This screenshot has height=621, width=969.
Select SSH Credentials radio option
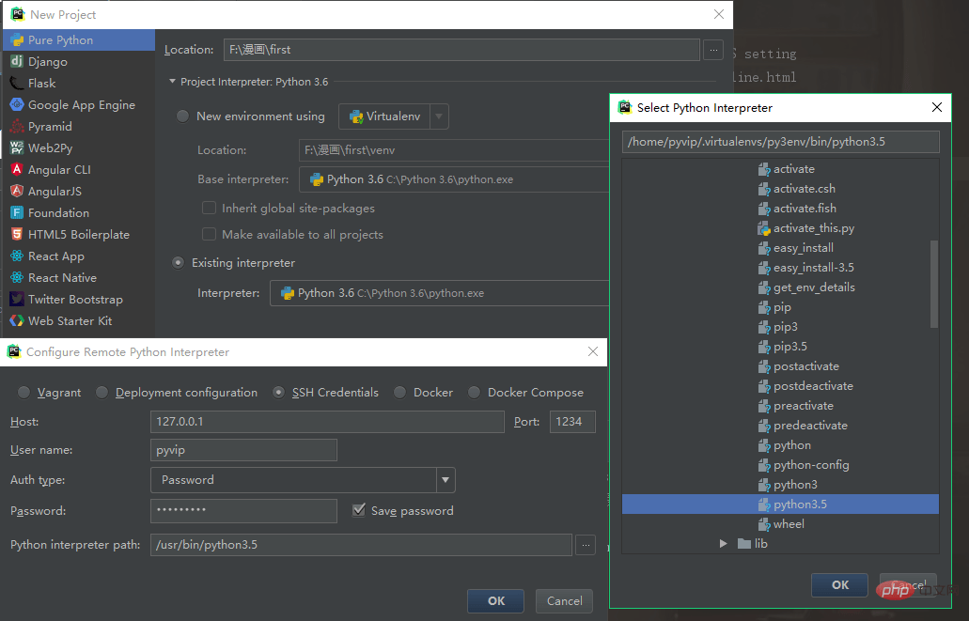(x=279, y=393)
